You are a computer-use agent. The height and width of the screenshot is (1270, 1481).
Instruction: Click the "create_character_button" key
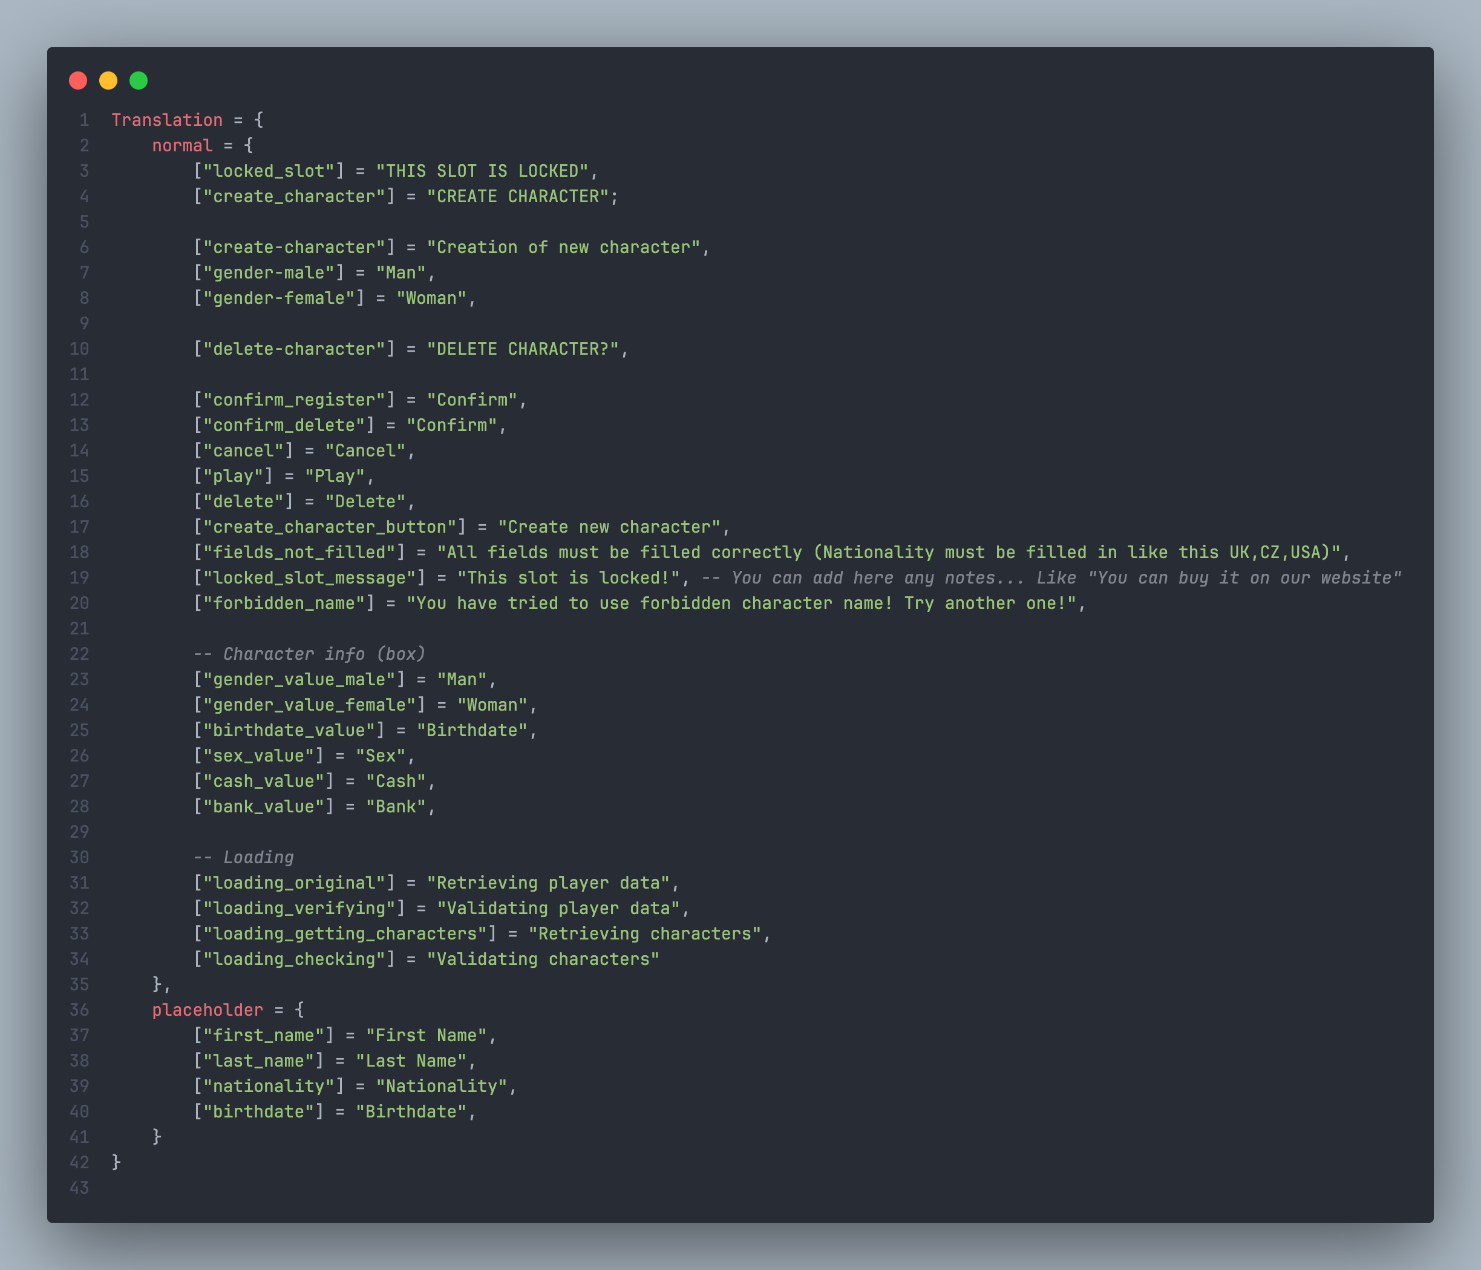330,527
